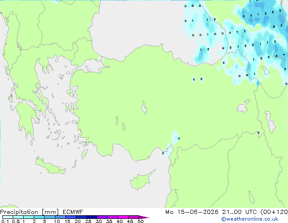This screenshot has height=223, width=288.
Task: Click the over-50 arrow tip on legend
Action: coord(144,217)
